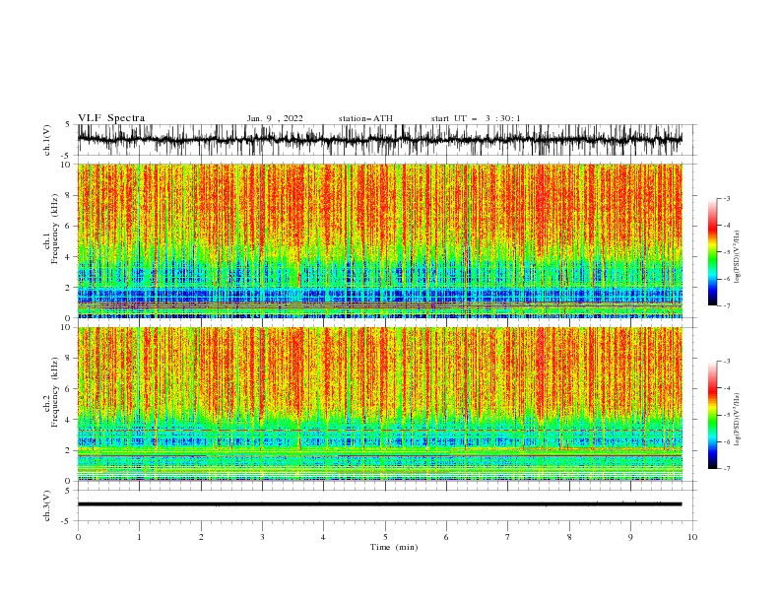The height and width of the screenshot is (603, 780).
Task: Click the '-3' value on the upper colorbar
Action: click(727, 198)
